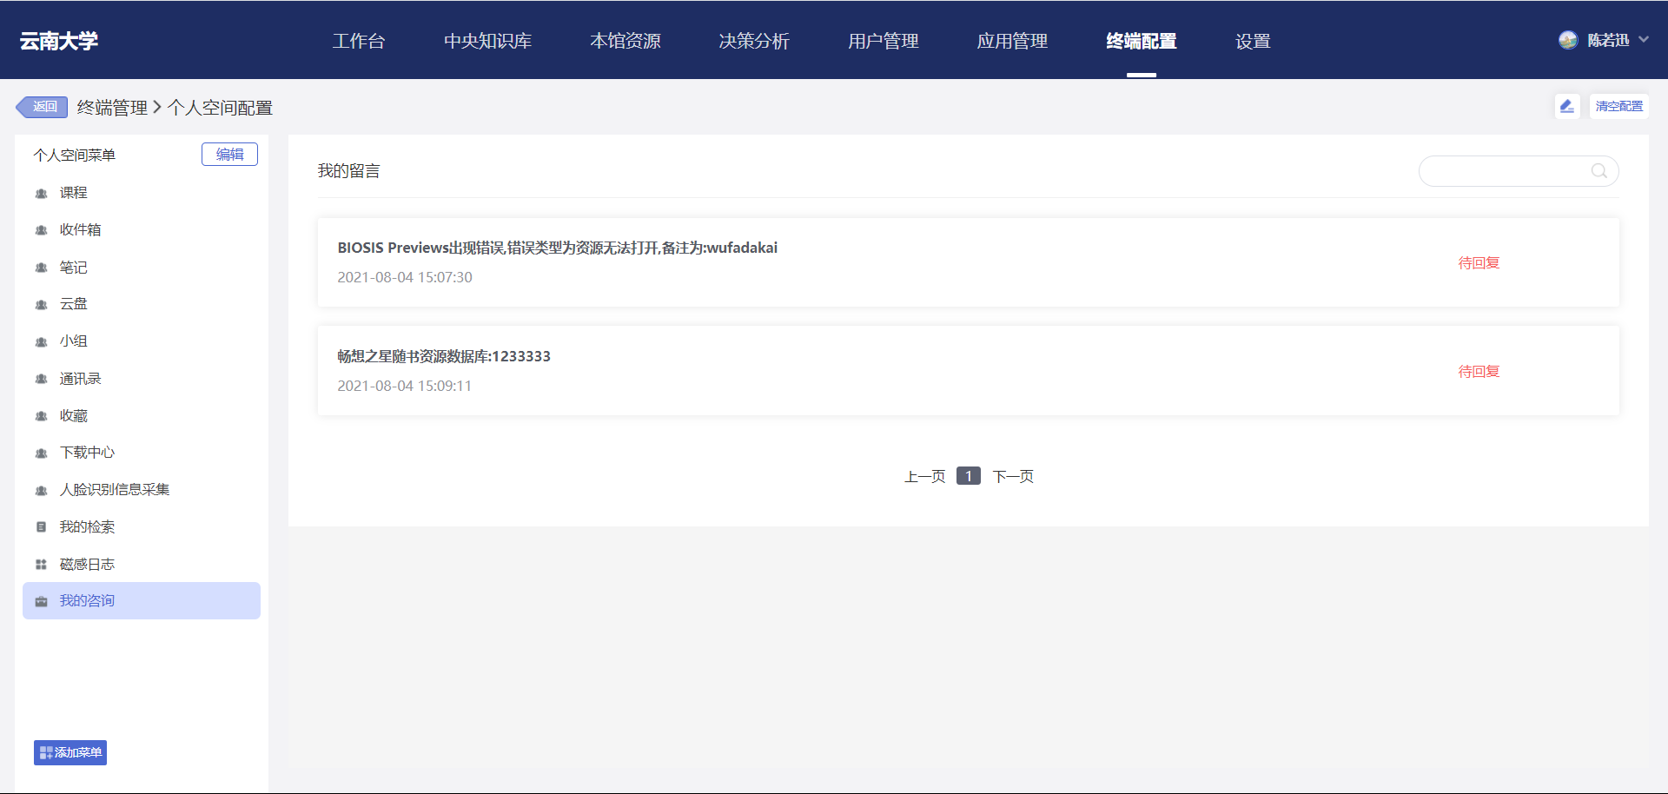
Task: Click the 个人空间配置 breadcrumb text
Action: (220, 108)
